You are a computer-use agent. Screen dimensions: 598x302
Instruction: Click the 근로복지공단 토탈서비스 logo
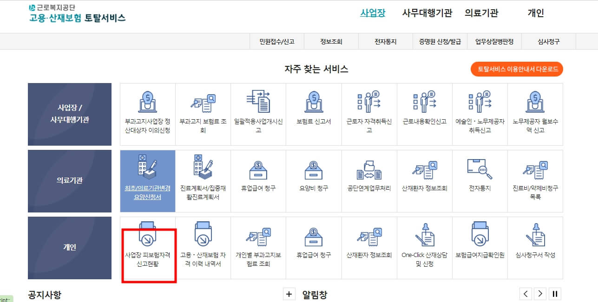click(x=77, y=14)
